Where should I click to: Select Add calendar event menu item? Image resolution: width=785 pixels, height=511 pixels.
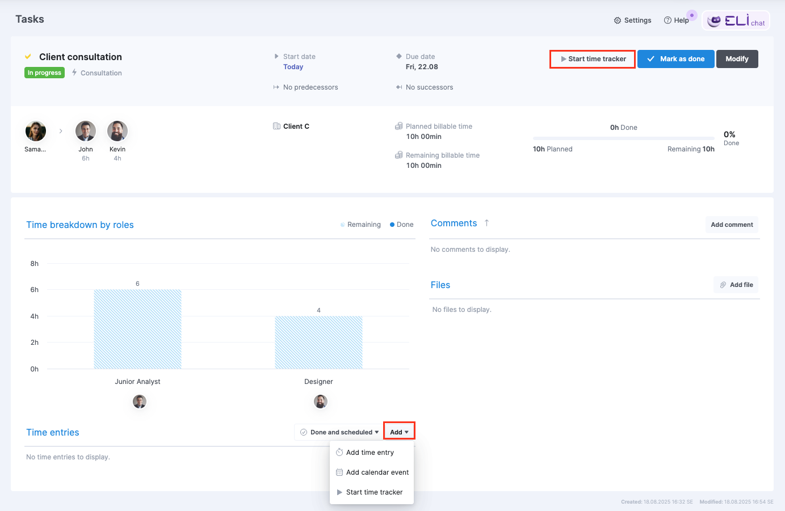[x=372, y=472]
